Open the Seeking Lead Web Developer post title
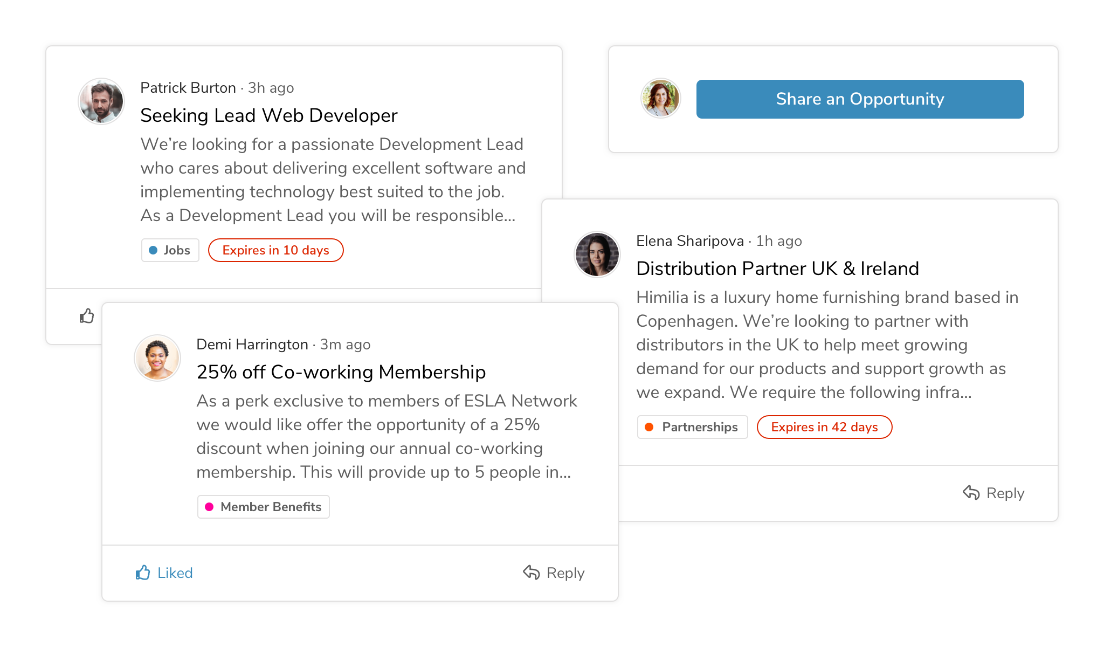Screen dimensions: 1104x647 269,115
